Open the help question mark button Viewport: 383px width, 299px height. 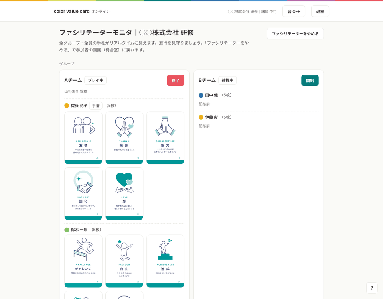pyautogui.click(x=372, y=288)
